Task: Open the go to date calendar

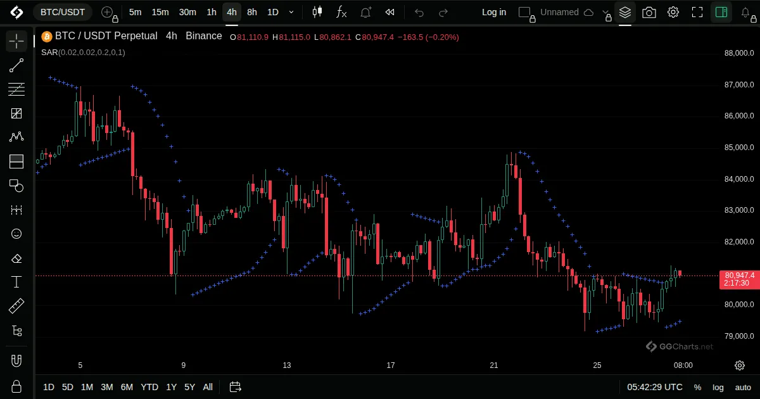Action: tap(236, 387)
